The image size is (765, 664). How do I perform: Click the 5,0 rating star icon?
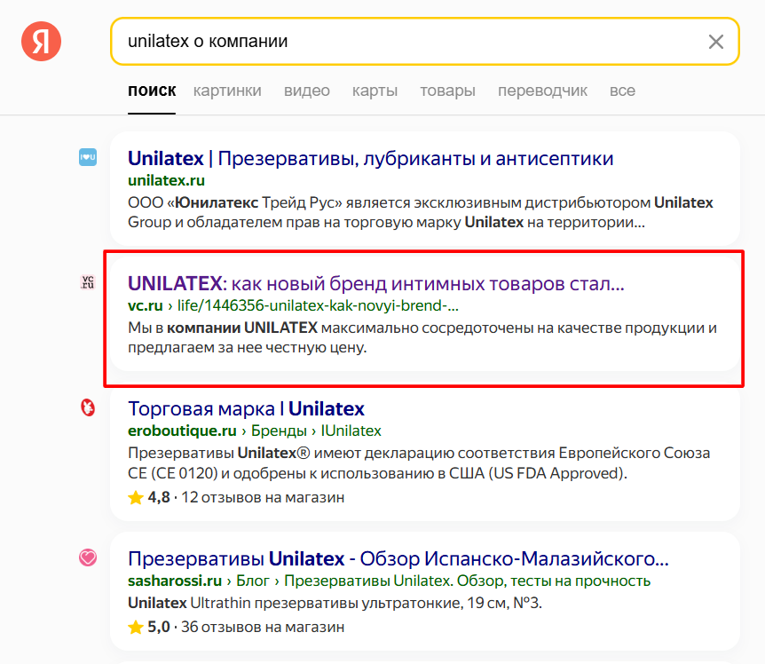coord(136,627)
